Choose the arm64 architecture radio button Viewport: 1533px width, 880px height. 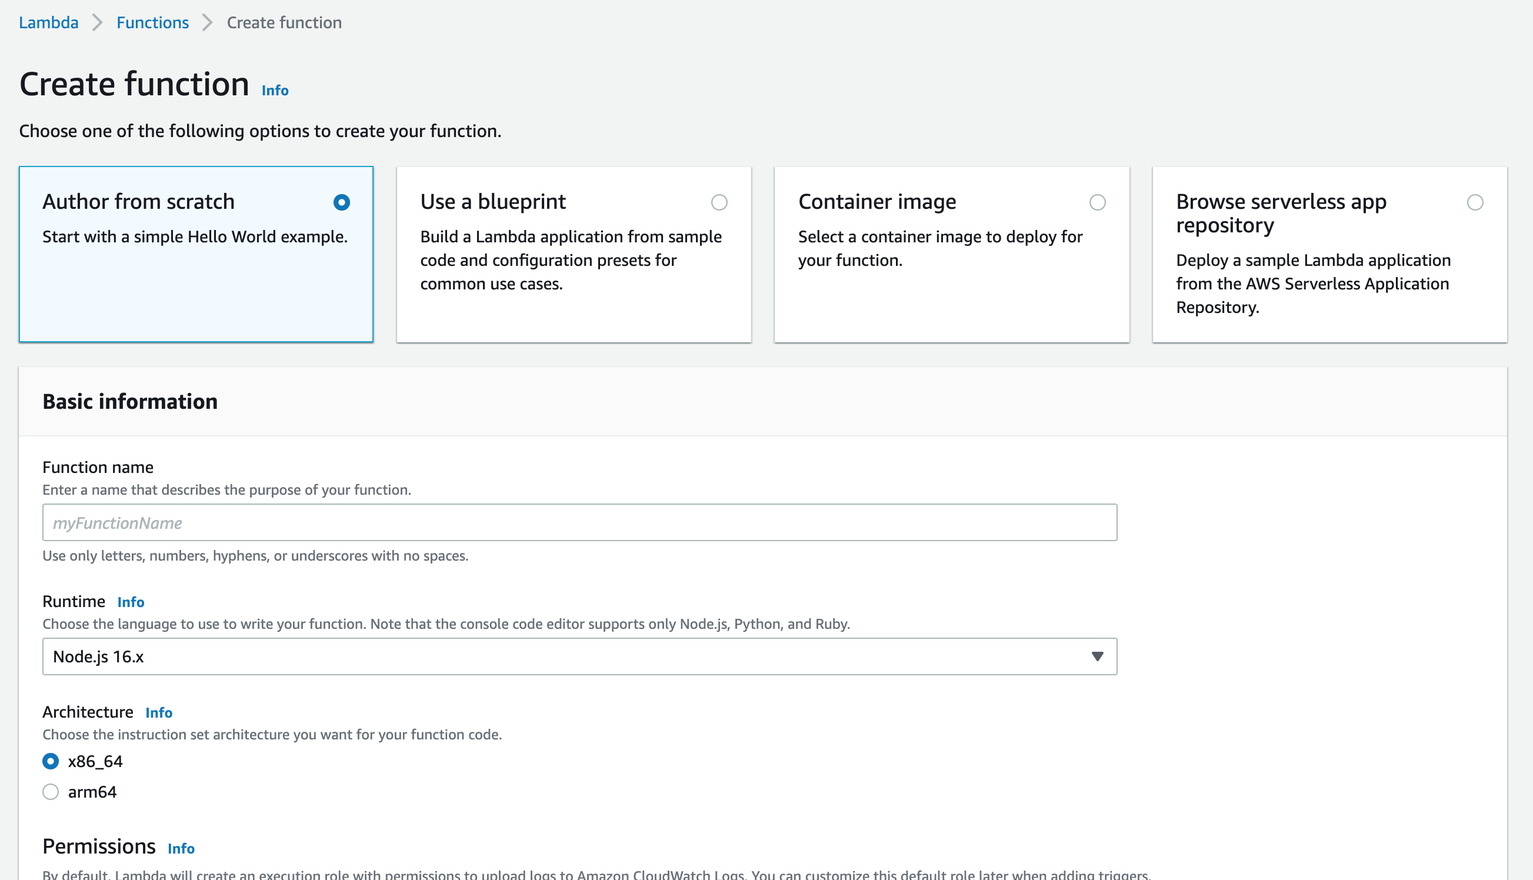pyautogui.click(x=51, y=792)
